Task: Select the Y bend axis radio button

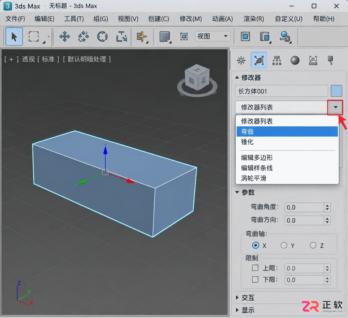Action: [x=284, y=245]
